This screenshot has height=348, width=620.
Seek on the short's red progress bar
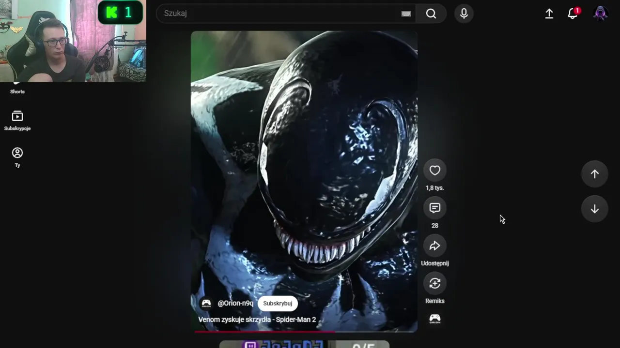click(x=304, y=332)
